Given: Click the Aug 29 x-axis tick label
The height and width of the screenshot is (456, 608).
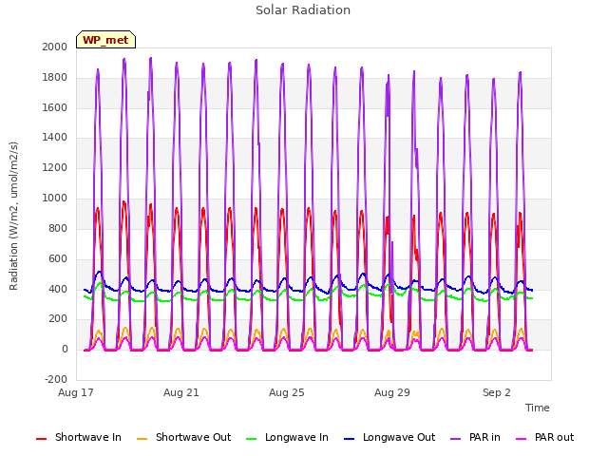Looking at the screenshot, I should pyautogui.click(x=392, y=392).
